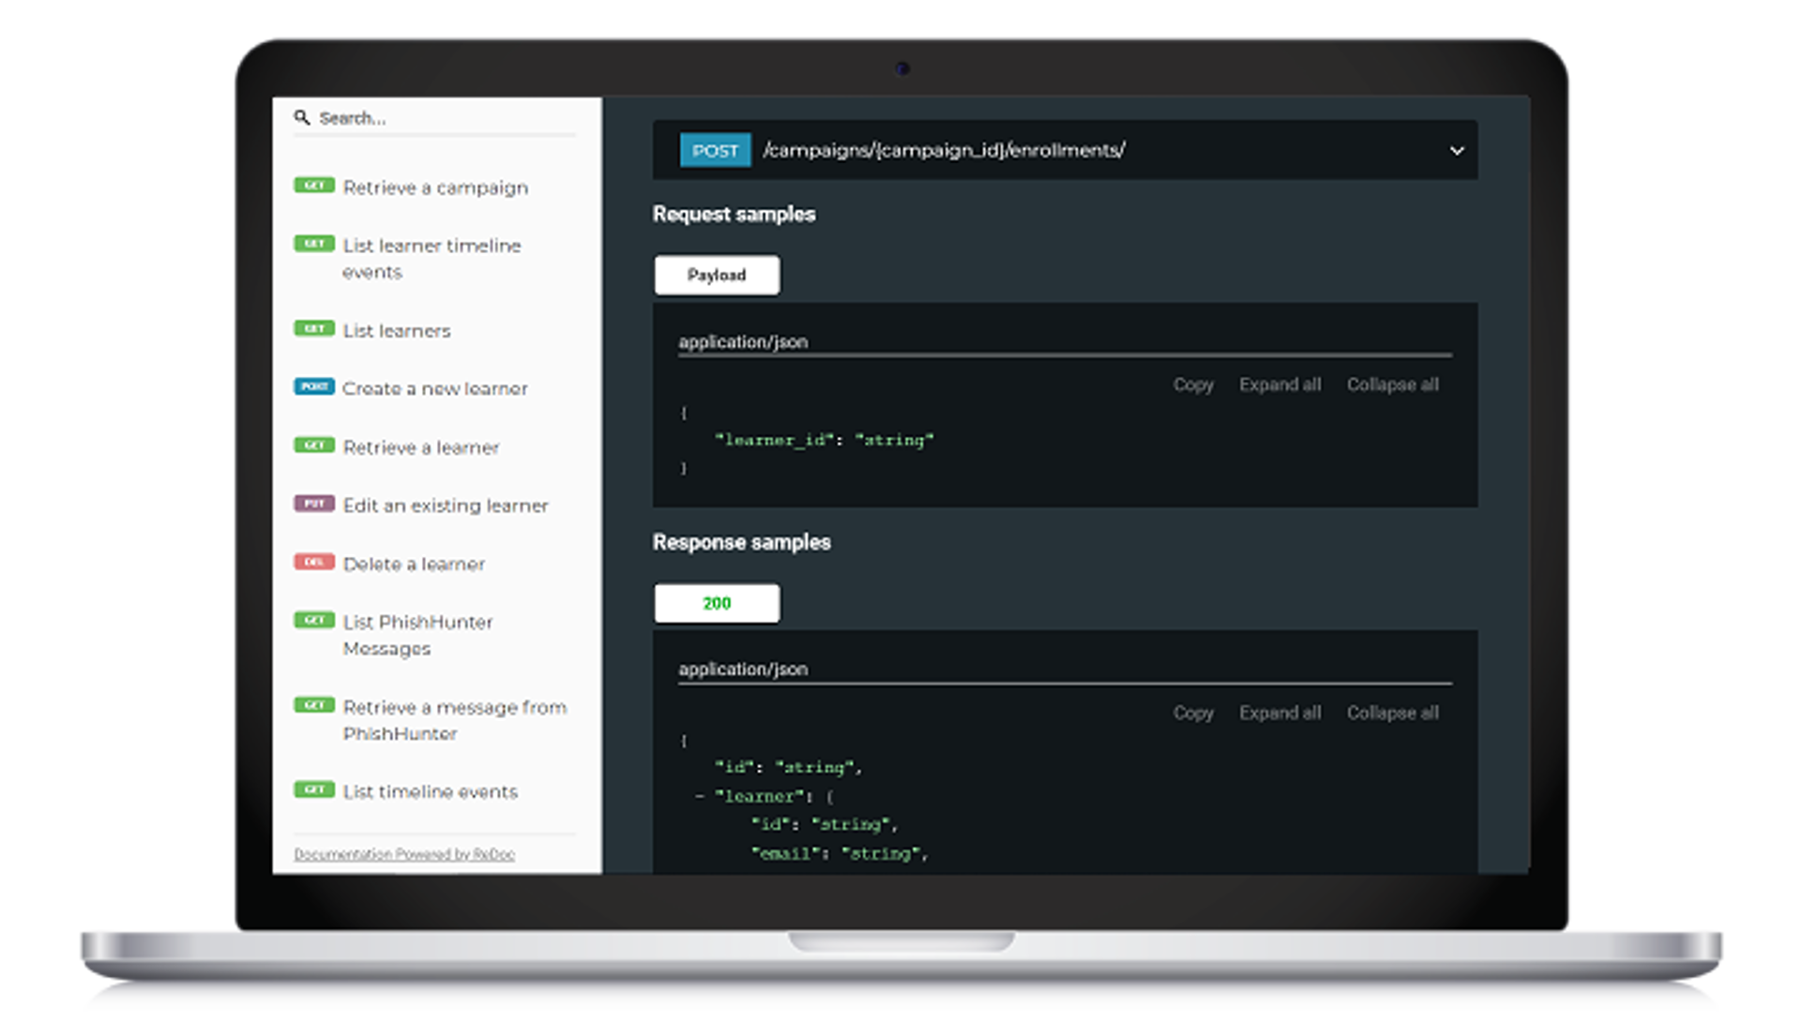Click the search magnifier icon
The height and width of the screenshot is (1020, 1801).
coord(301,118)
